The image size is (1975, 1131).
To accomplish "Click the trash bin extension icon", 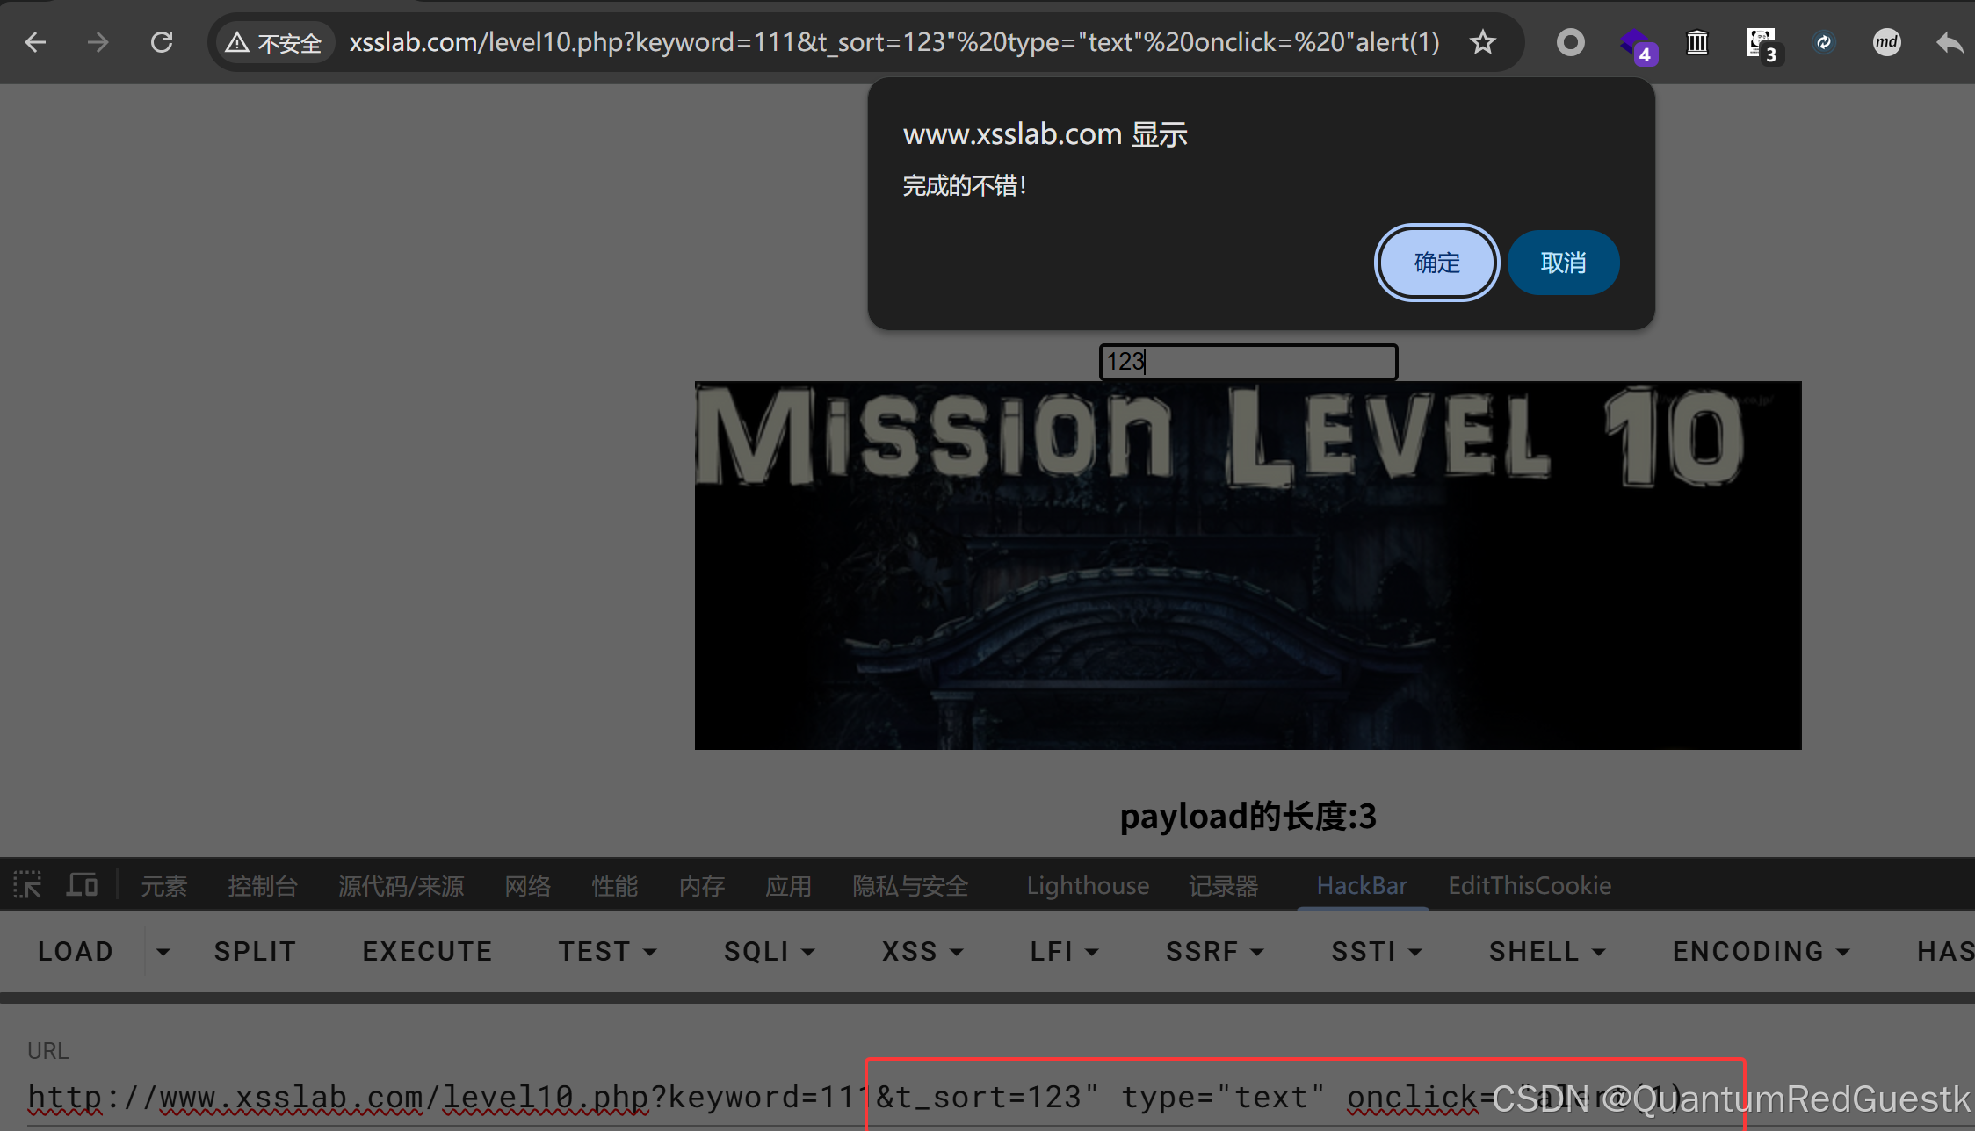I will pos(1697,42).
